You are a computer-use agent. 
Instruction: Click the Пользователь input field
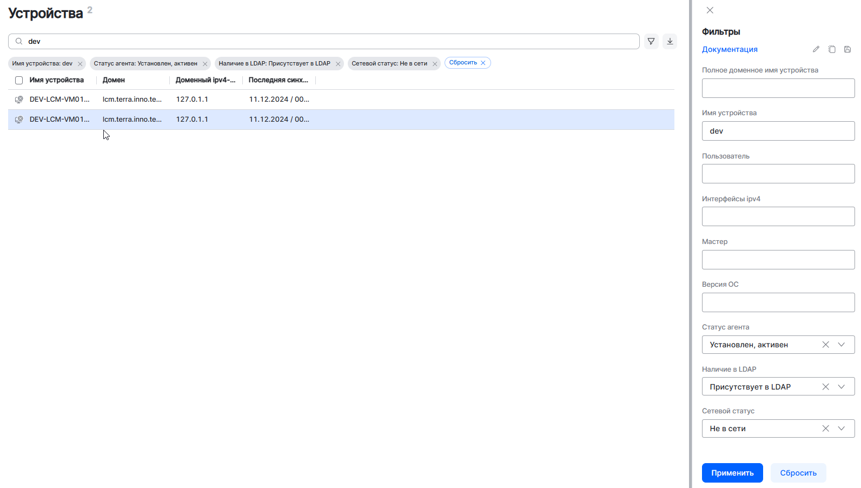click(778, 174)
